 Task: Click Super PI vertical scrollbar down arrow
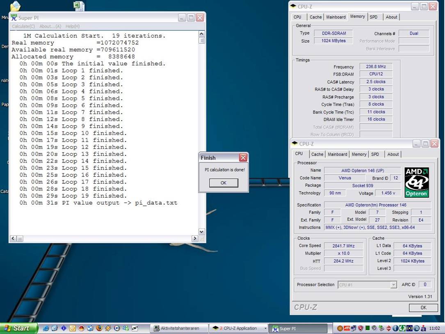[201, 232]
